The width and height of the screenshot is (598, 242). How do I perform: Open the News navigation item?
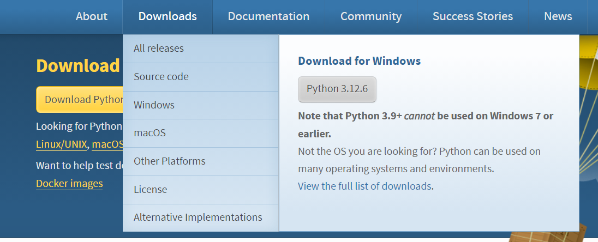pyautogui.click(x=558, y=16)
